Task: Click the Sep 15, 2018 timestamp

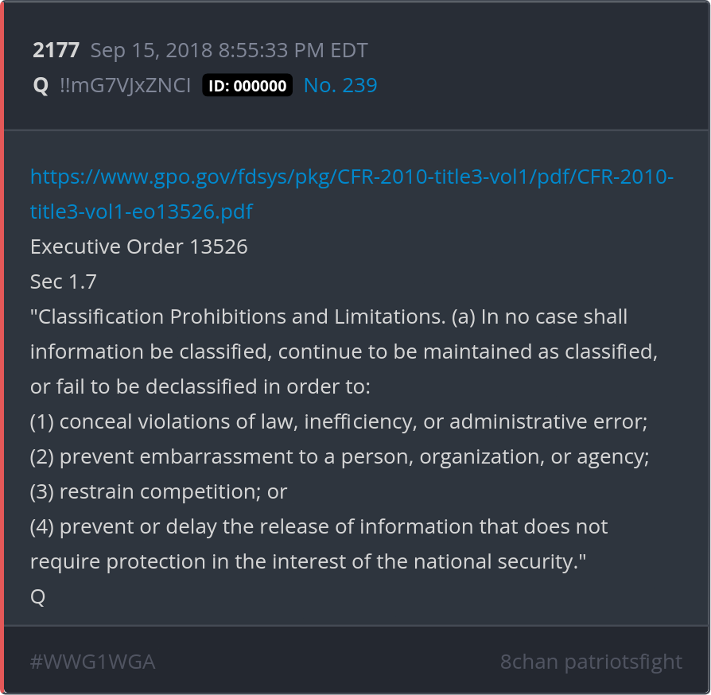Action: click(x=229, y=51)
